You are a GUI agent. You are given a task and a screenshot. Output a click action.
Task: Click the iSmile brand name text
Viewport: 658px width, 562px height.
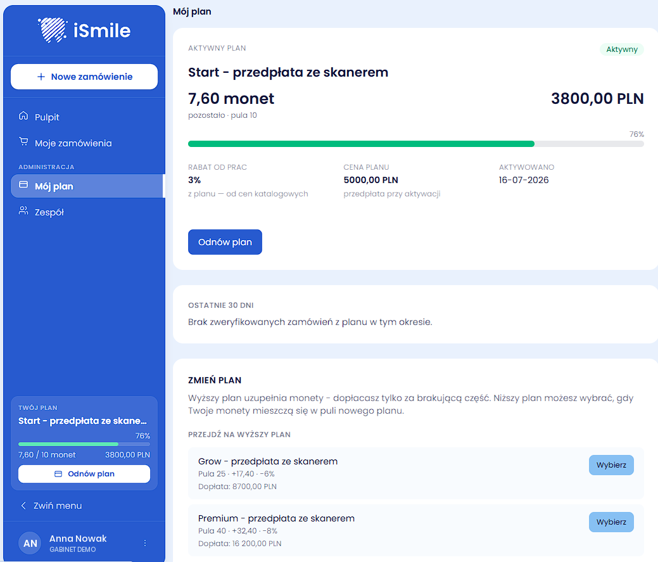102,30
